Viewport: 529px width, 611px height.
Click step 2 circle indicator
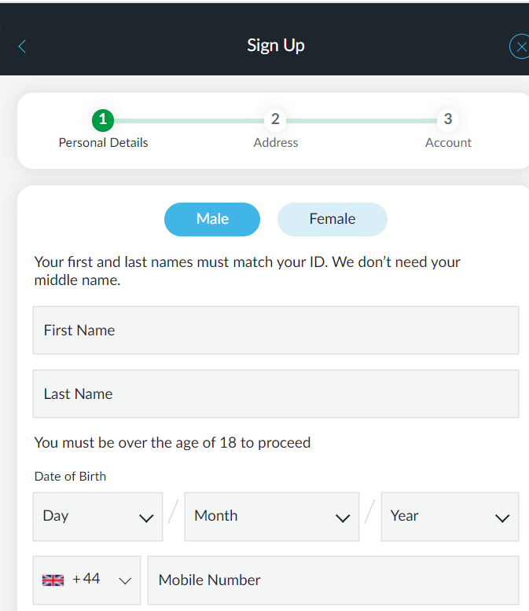coord(275,119)
